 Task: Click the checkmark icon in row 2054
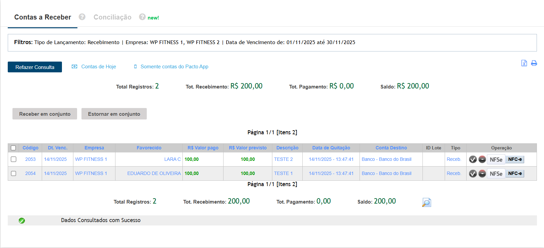pos(473,174)
